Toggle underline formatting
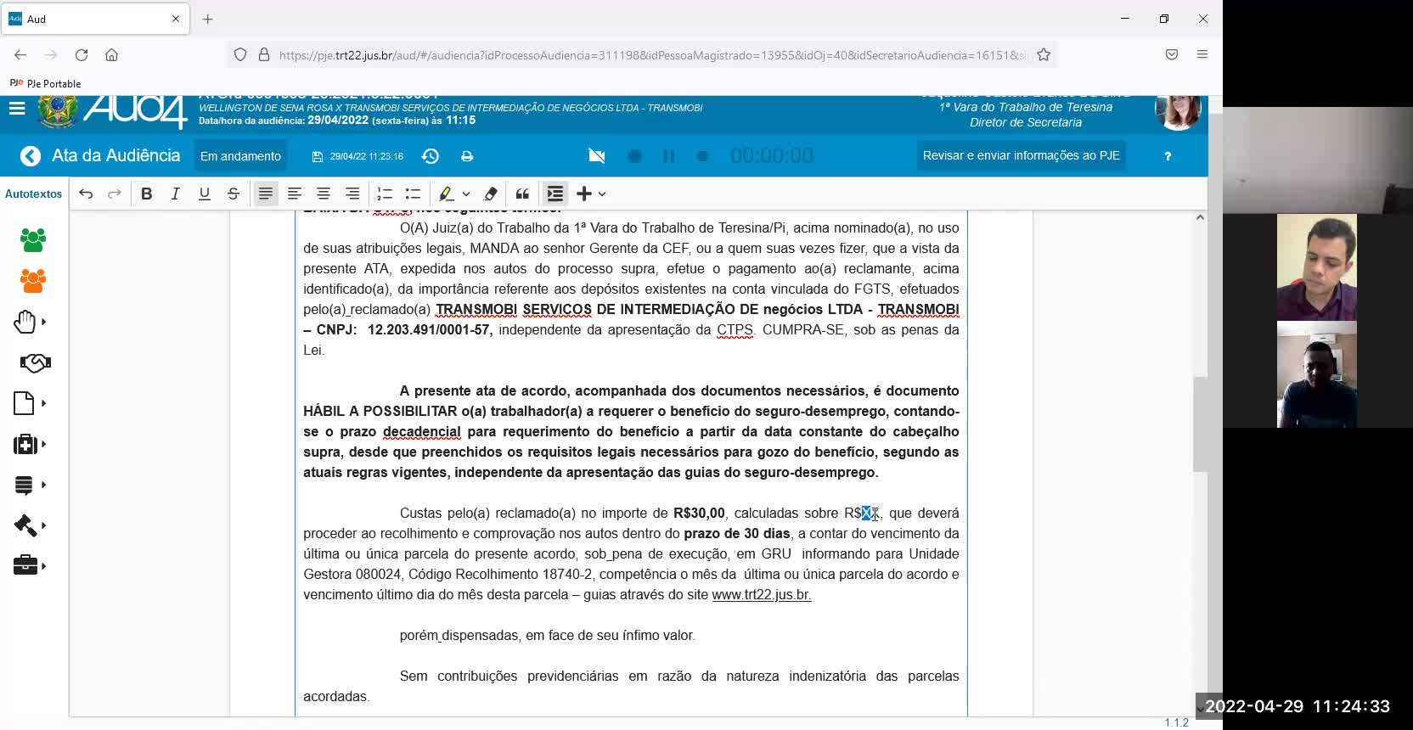1413x730 pixels. pos(205,194)
